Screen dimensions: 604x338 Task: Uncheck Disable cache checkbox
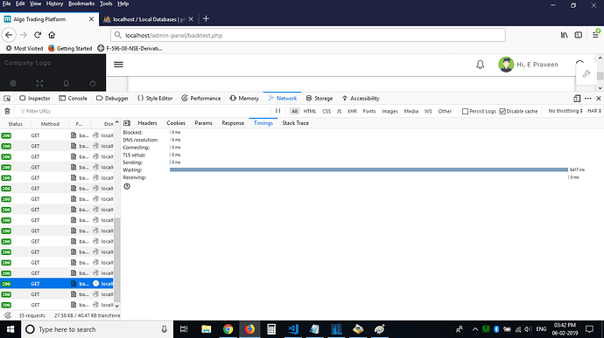pyautogui.click(x=502, y=111)
